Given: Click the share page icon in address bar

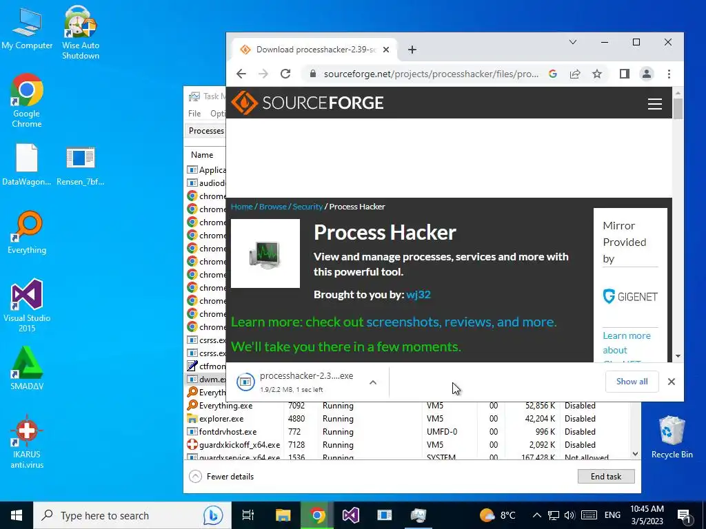Looking at the screenshot, I should 575,74.
